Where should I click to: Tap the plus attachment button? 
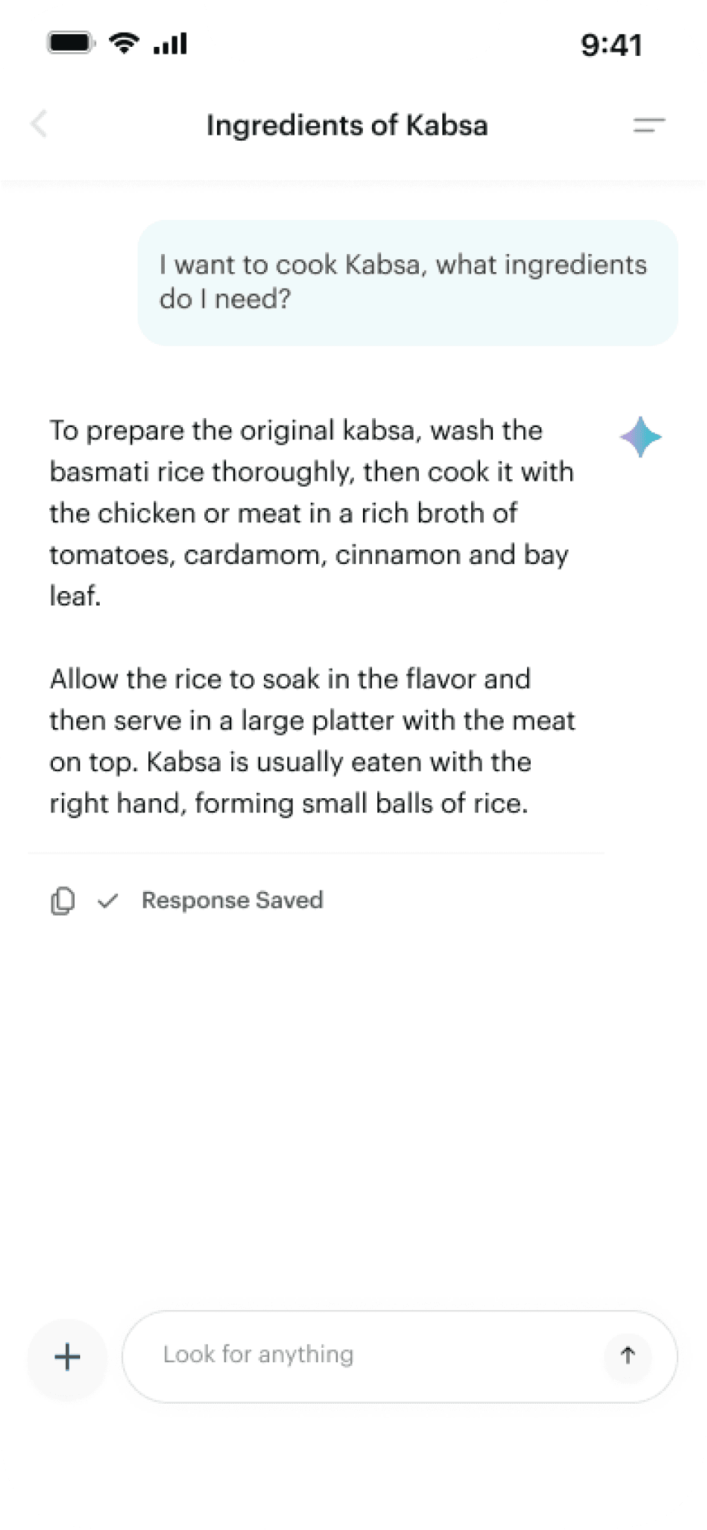[x=67, y=1357]
